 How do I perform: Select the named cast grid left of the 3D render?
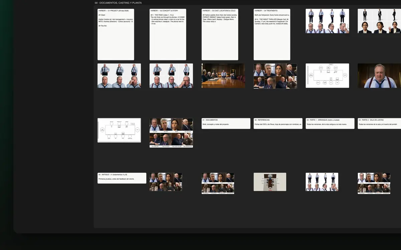pyautogui.click(x=218, y=183)
